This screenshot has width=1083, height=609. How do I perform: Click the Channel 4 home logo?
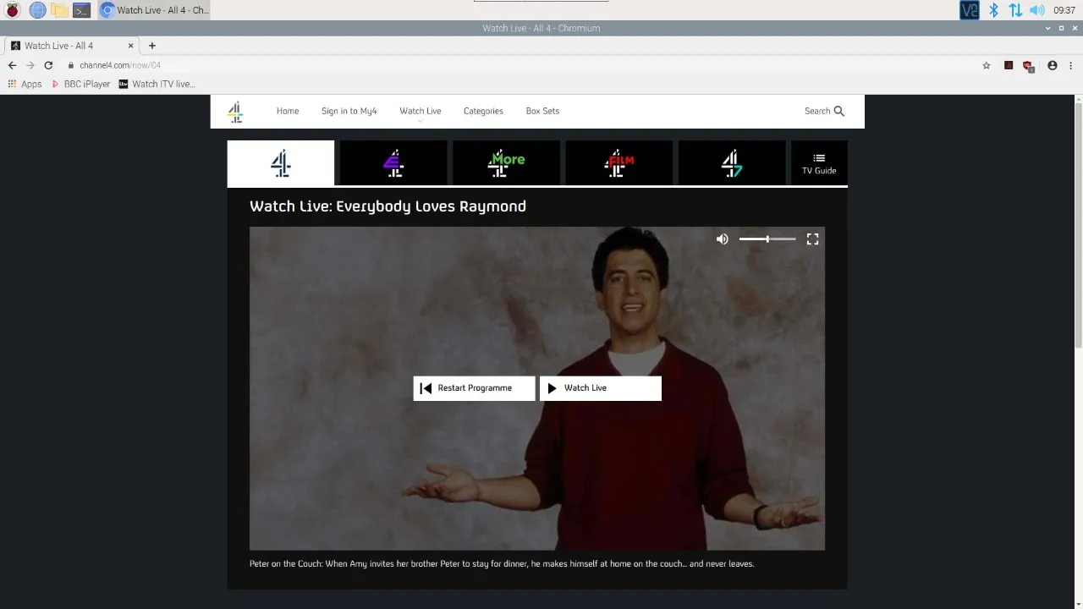pyautogui.click(x=234, y=111)
